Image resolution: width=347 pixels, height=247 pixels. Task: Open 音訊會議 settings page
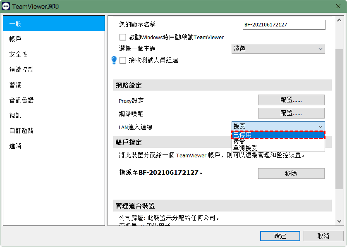point(54,100)
